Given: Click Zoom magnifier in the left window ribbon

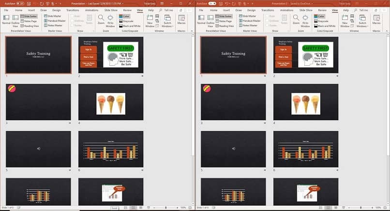Looking at the screenshot, I should (x=101, y=19).
